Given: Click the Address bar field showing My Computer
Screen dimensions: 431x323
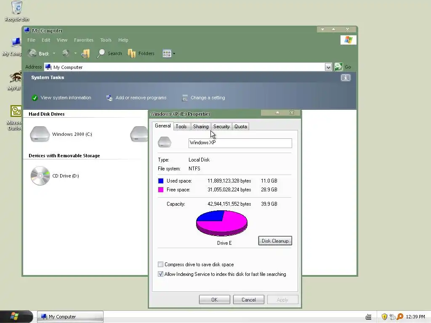Looking at the screenshot, I should [184, 67].
